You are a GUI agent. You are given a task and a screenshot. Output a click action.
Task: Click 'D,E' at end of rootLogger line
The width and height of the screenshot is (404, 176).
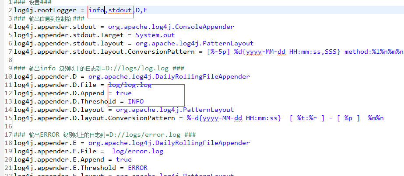(x=141, y=10)
